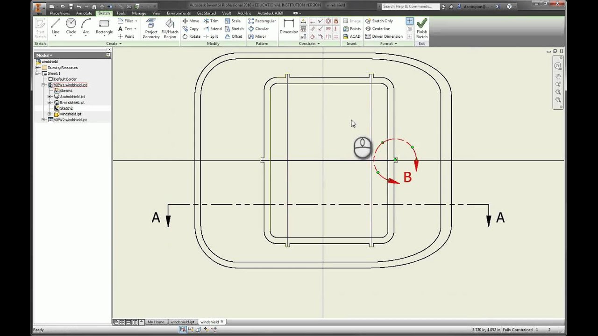Use the Offset modify tool

click(234, 36)
